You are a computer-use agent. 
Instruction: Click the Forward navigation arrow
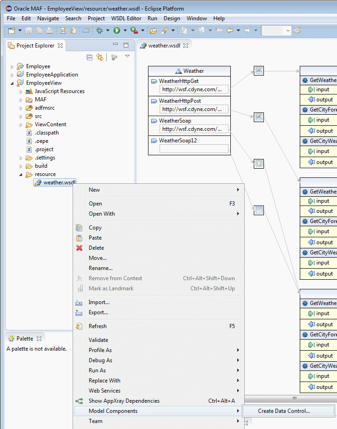coord(247,30)
